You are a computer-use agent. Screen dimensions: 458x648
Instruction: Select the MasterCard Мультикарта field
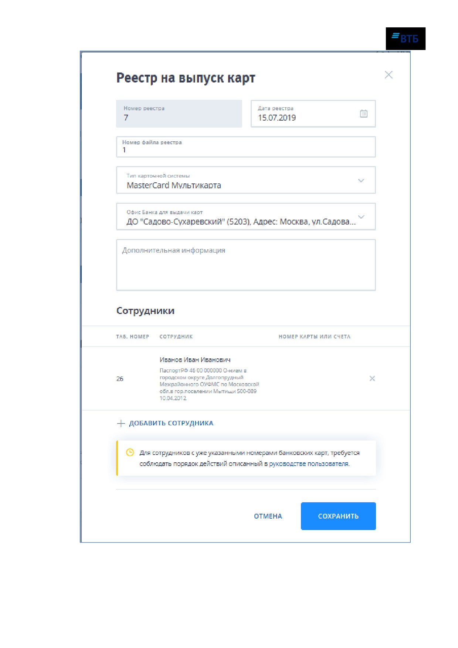(246, 180)
